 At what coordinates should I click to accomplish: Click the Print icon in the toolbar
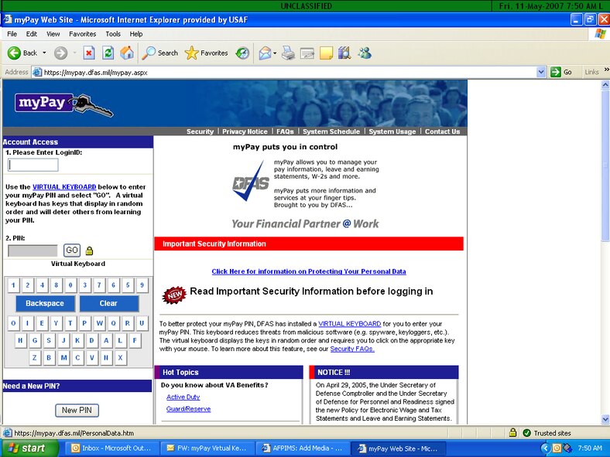pos(288,53)
